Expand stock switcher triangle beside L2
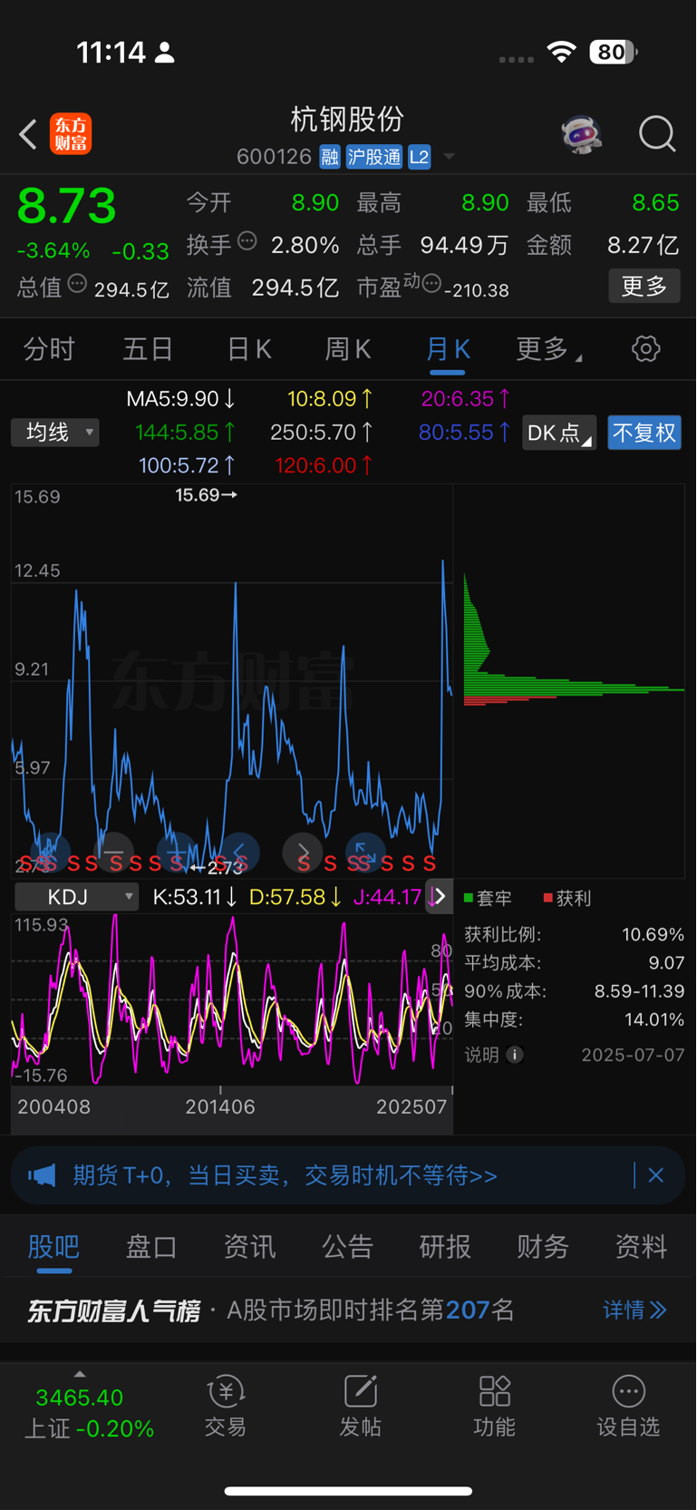 tap(449, 157)
